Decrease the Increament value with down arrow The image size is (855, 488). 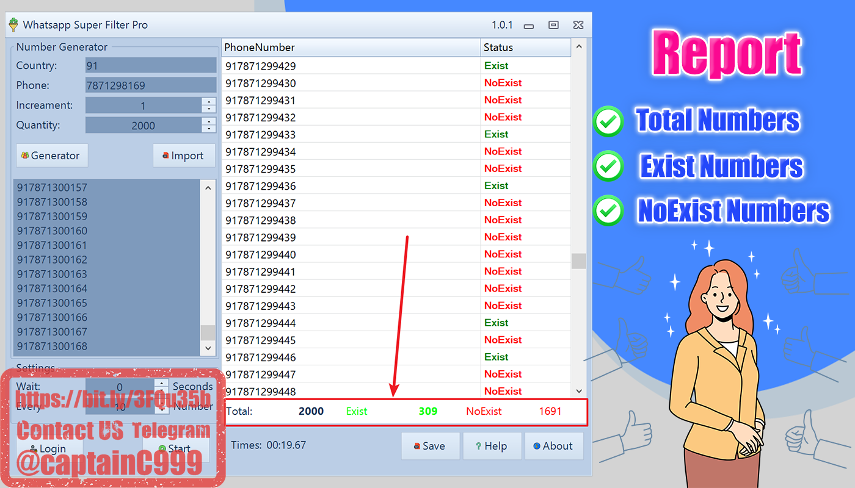point(209,109)
